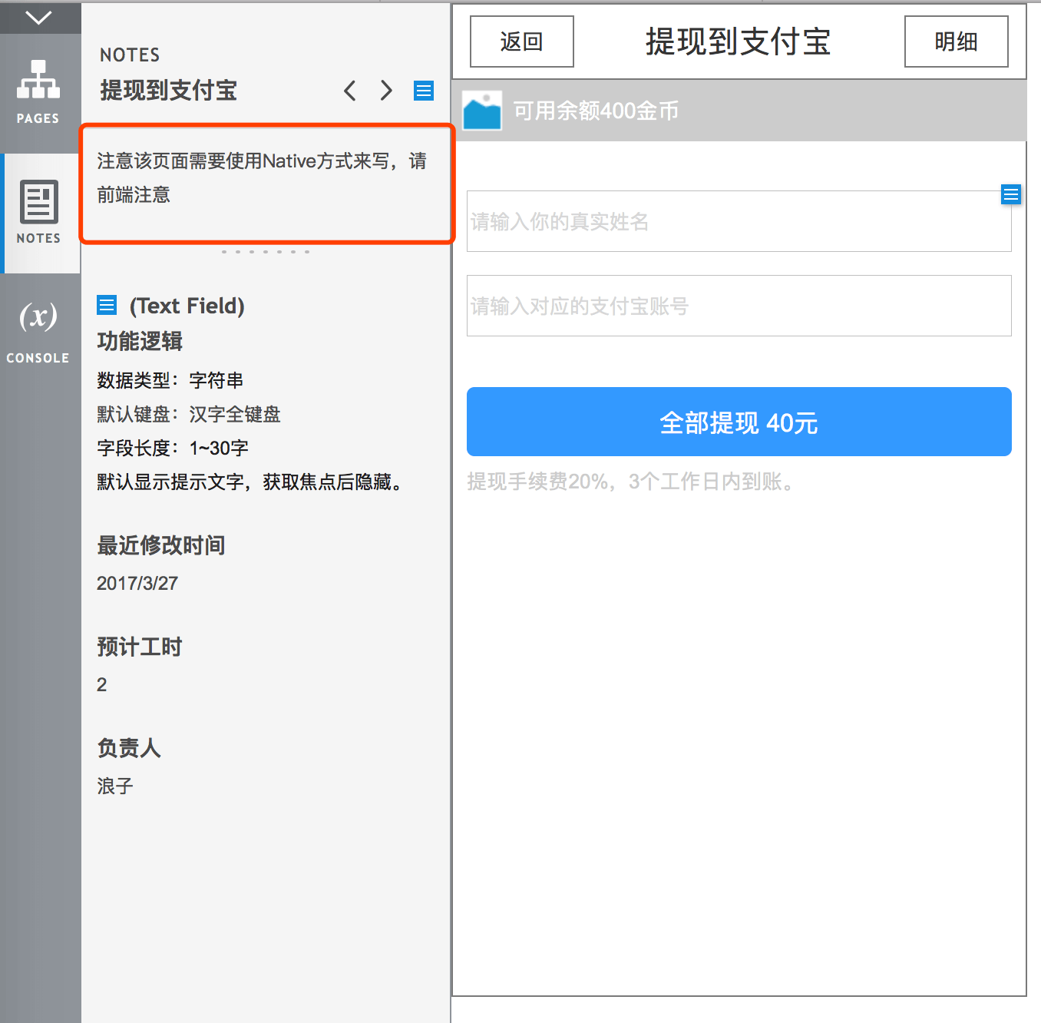Click the 最近修改时间 heading
The height and width of the screenshot is (1023, 1041).
161,545
